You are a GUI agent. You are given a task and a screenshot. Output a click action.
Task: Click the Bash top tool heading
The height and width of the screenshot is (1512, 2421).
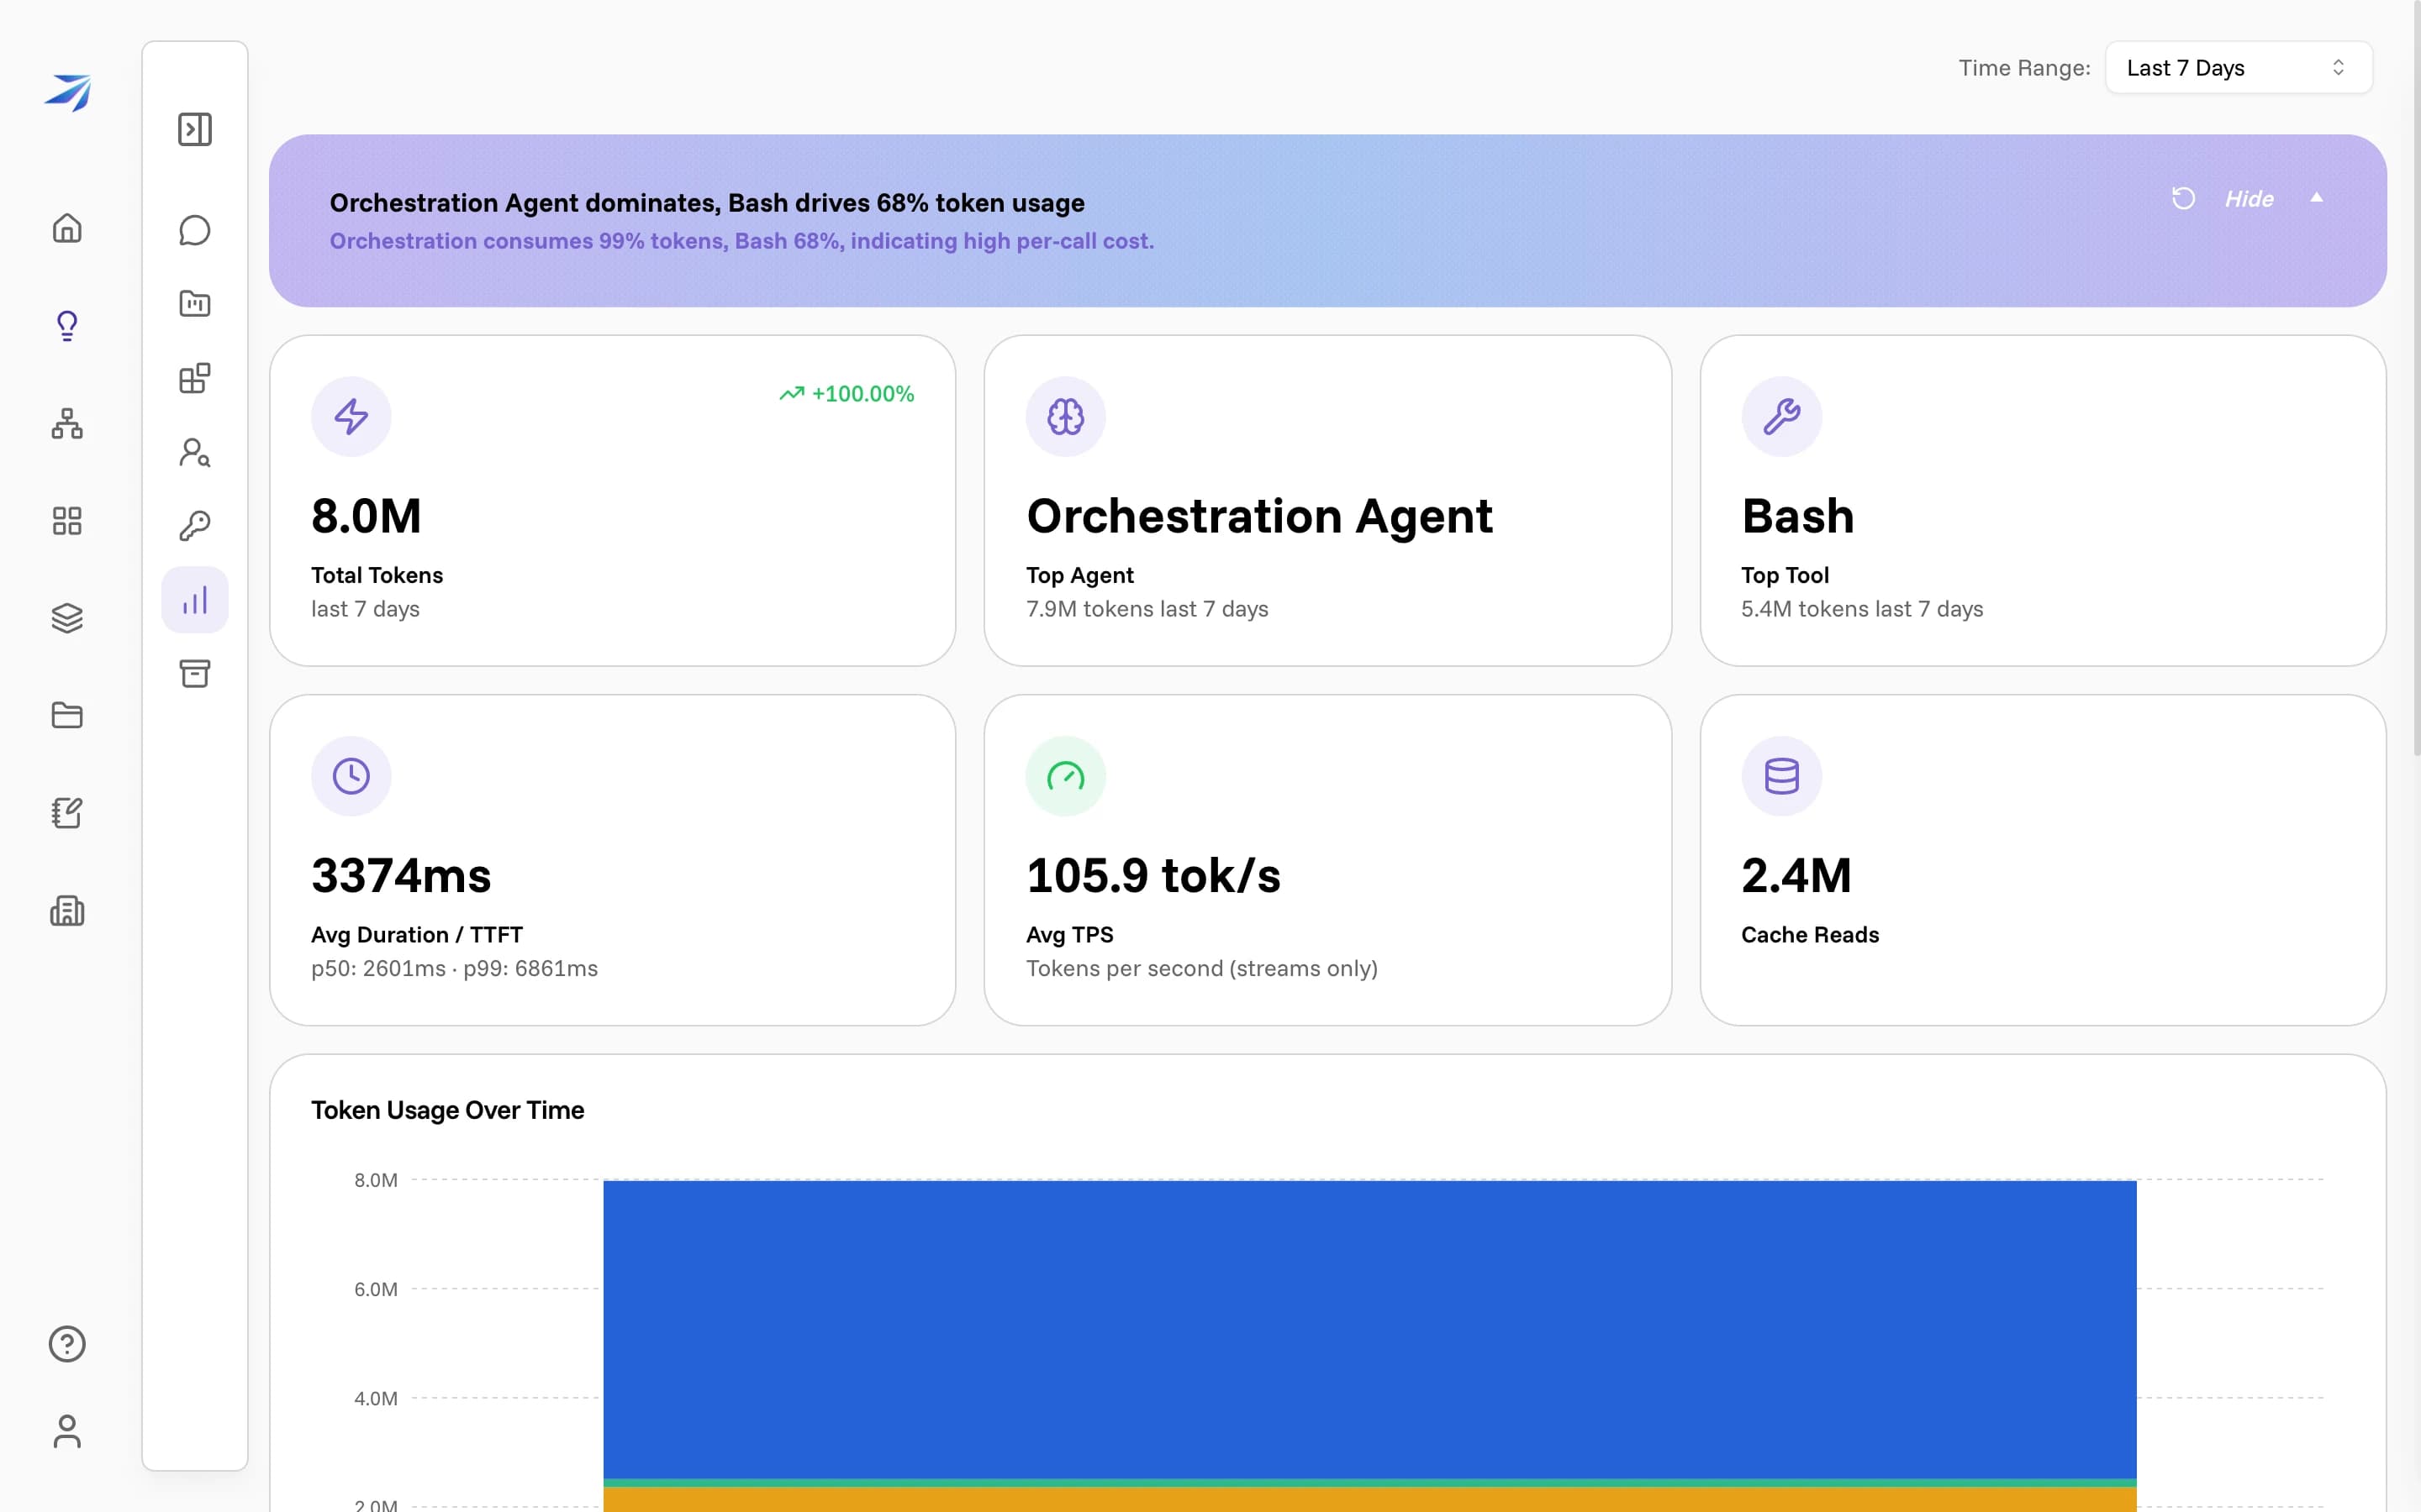(x=1798, y=516)
